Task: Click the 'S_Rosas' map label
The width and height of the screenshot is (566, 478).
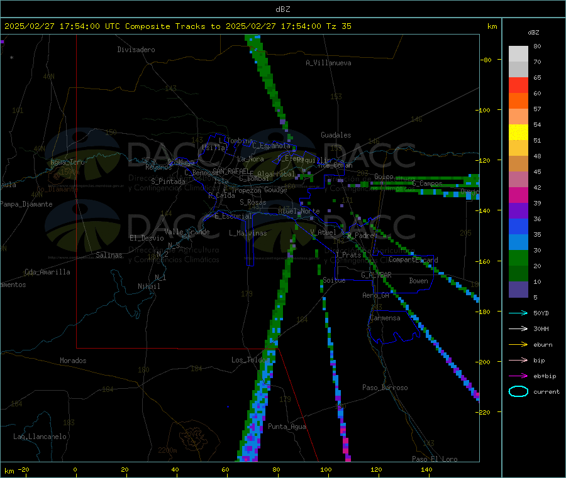Action: (x=253, y=202)
